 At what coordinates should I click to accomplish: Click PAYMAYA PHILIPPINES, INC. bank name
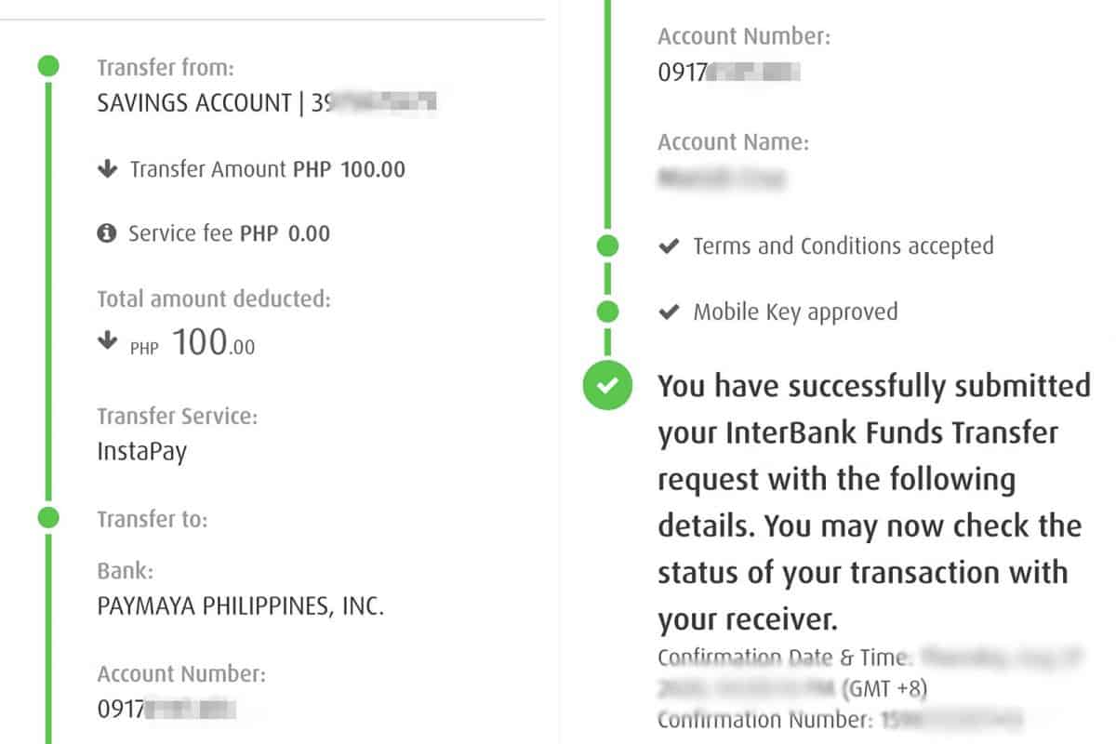[240, 606]
